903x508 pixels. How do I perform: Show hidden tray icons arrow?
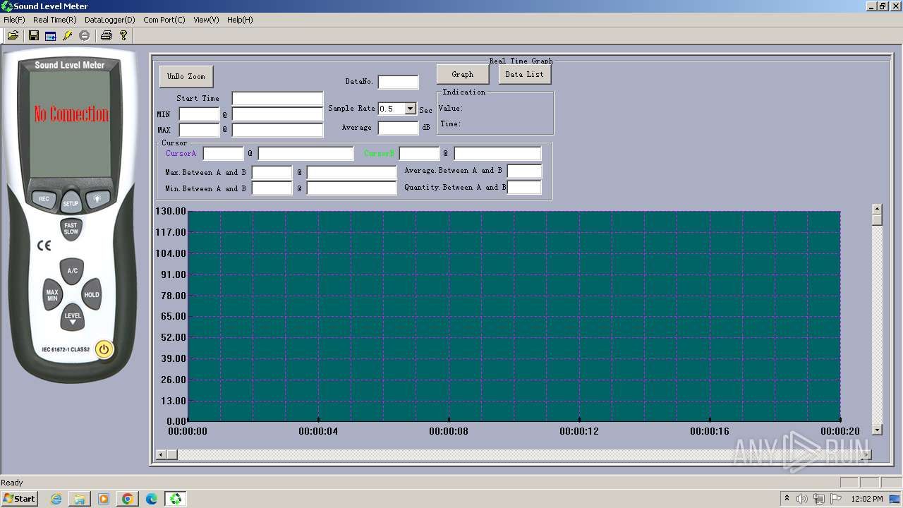(x=787, y=499)
